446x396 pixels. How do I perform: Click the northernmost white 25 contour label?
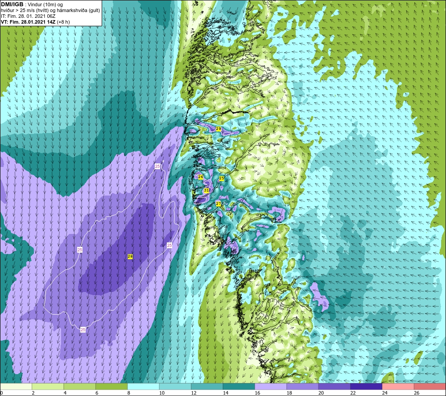pos(157,166)
